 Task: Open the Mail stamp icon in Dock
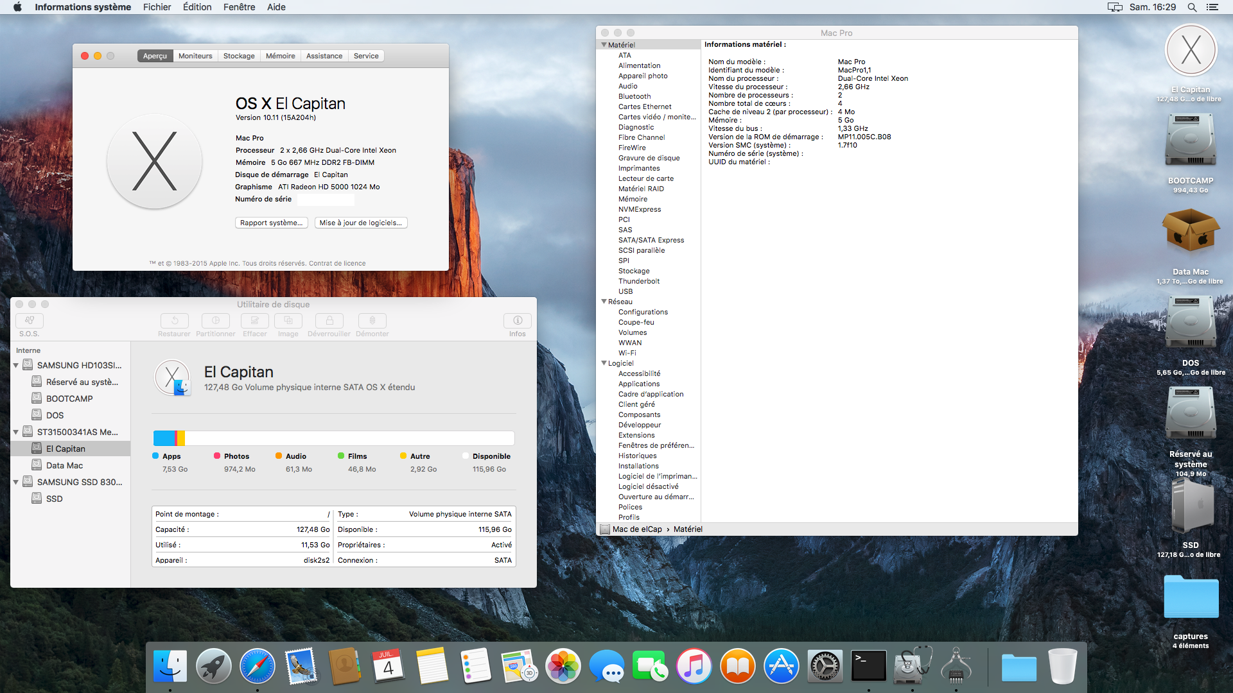click(x=301, y=666)
